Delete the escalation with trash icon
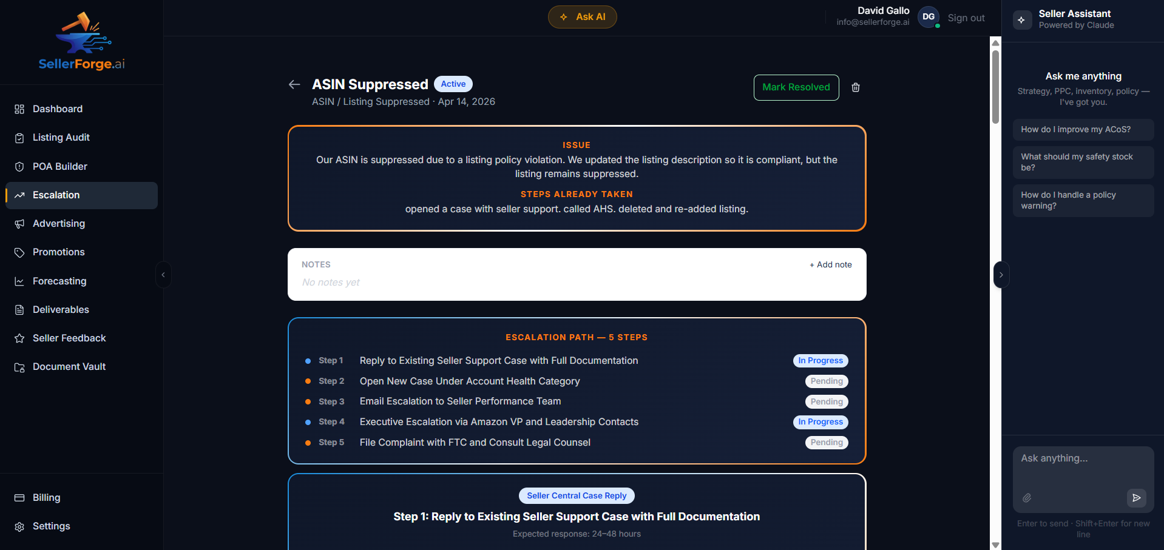This screenshot has height=550, width=1164. tap(856, 87)
